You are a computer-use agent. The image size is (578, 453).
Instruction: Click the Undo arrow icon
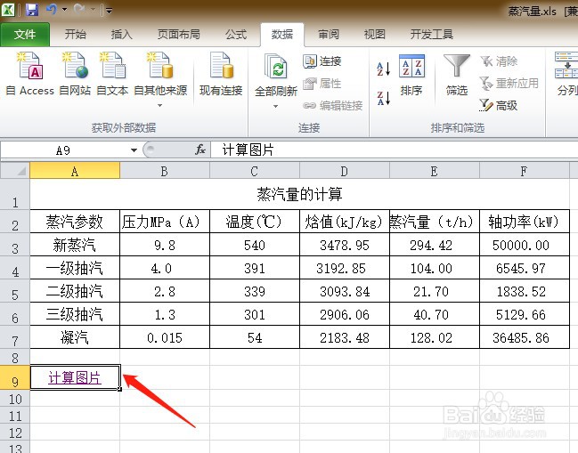tap(51, 9)
